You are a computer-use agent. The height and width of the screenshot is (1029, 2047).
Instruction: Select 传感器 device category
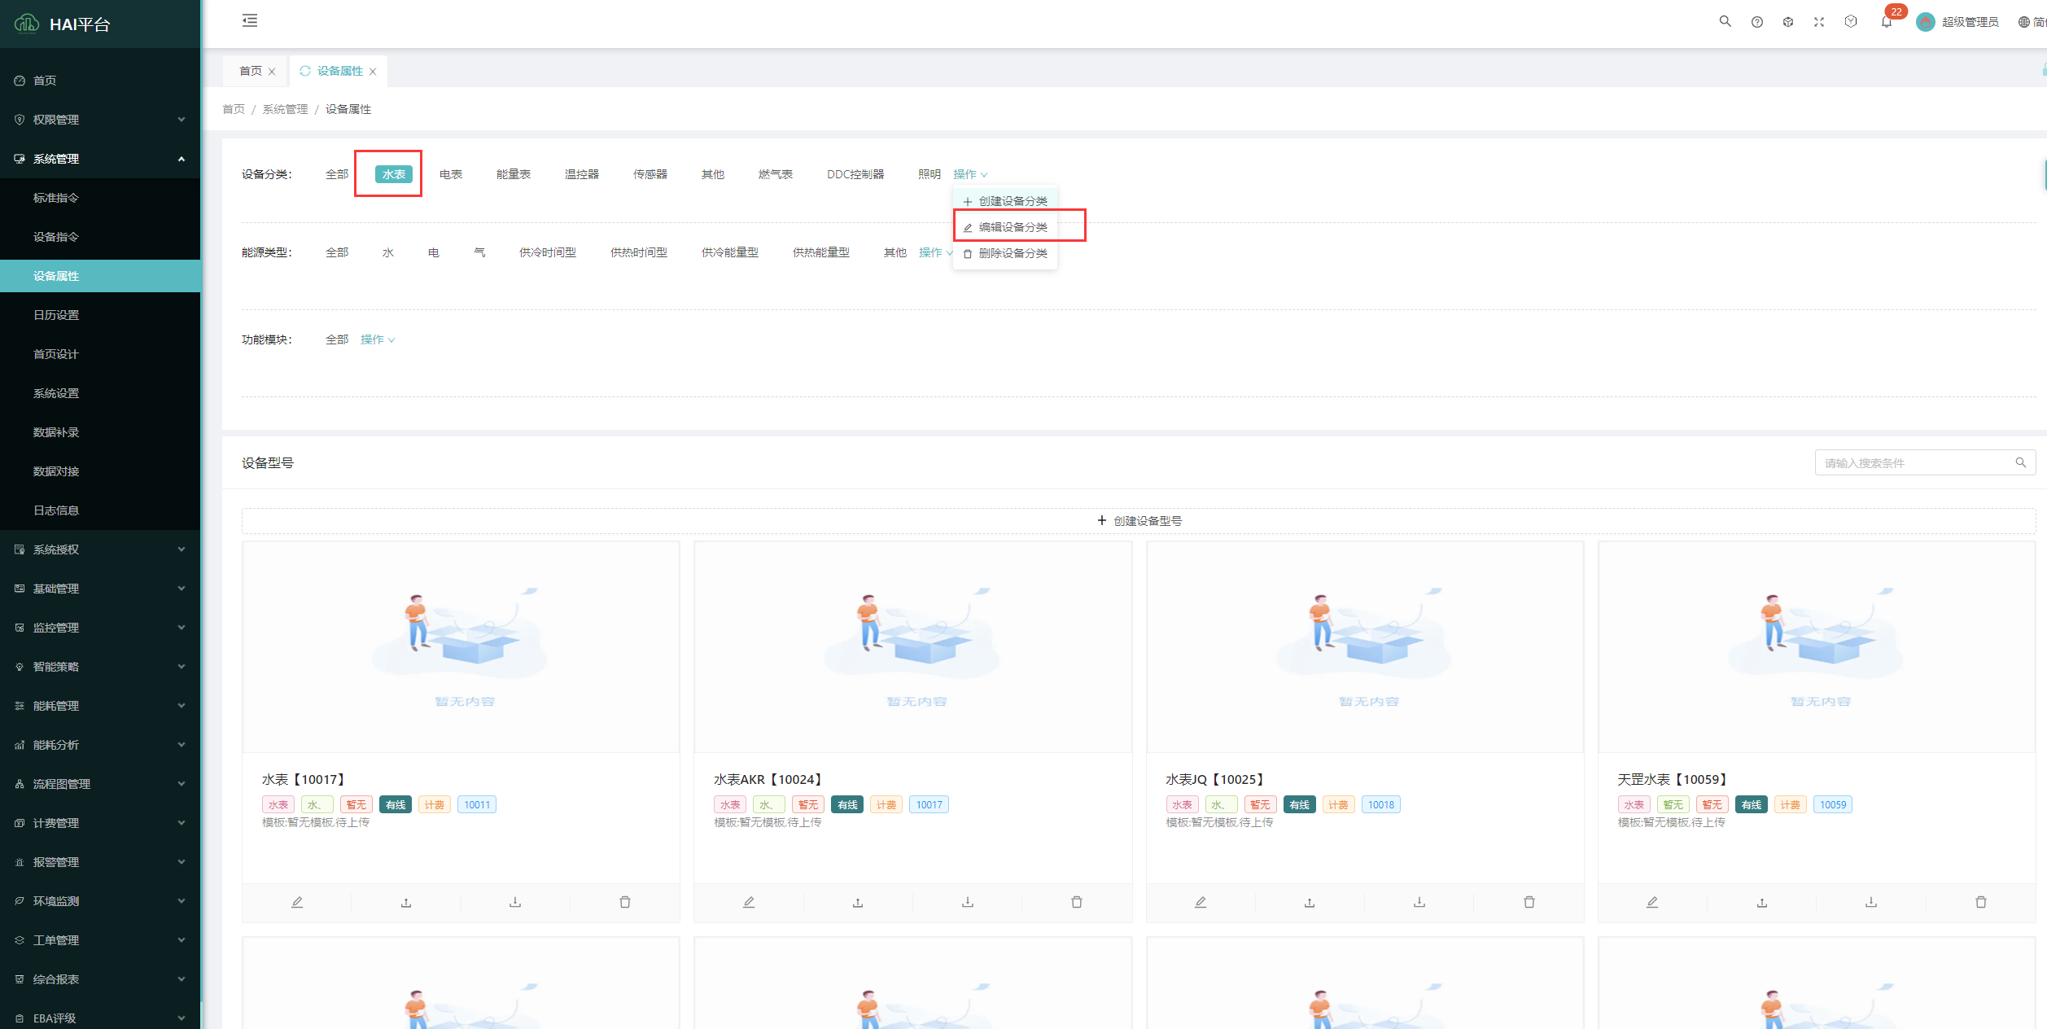pos(650,174)
